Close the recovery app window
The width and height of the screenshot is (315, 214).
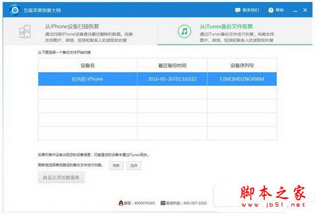point(305,10)
